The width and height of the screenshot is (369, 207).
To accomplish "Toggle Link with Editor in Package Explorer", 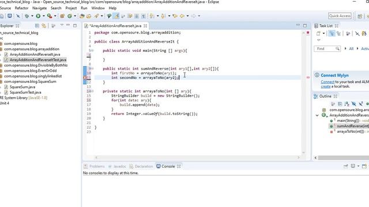I will click(x=44, y=25).
